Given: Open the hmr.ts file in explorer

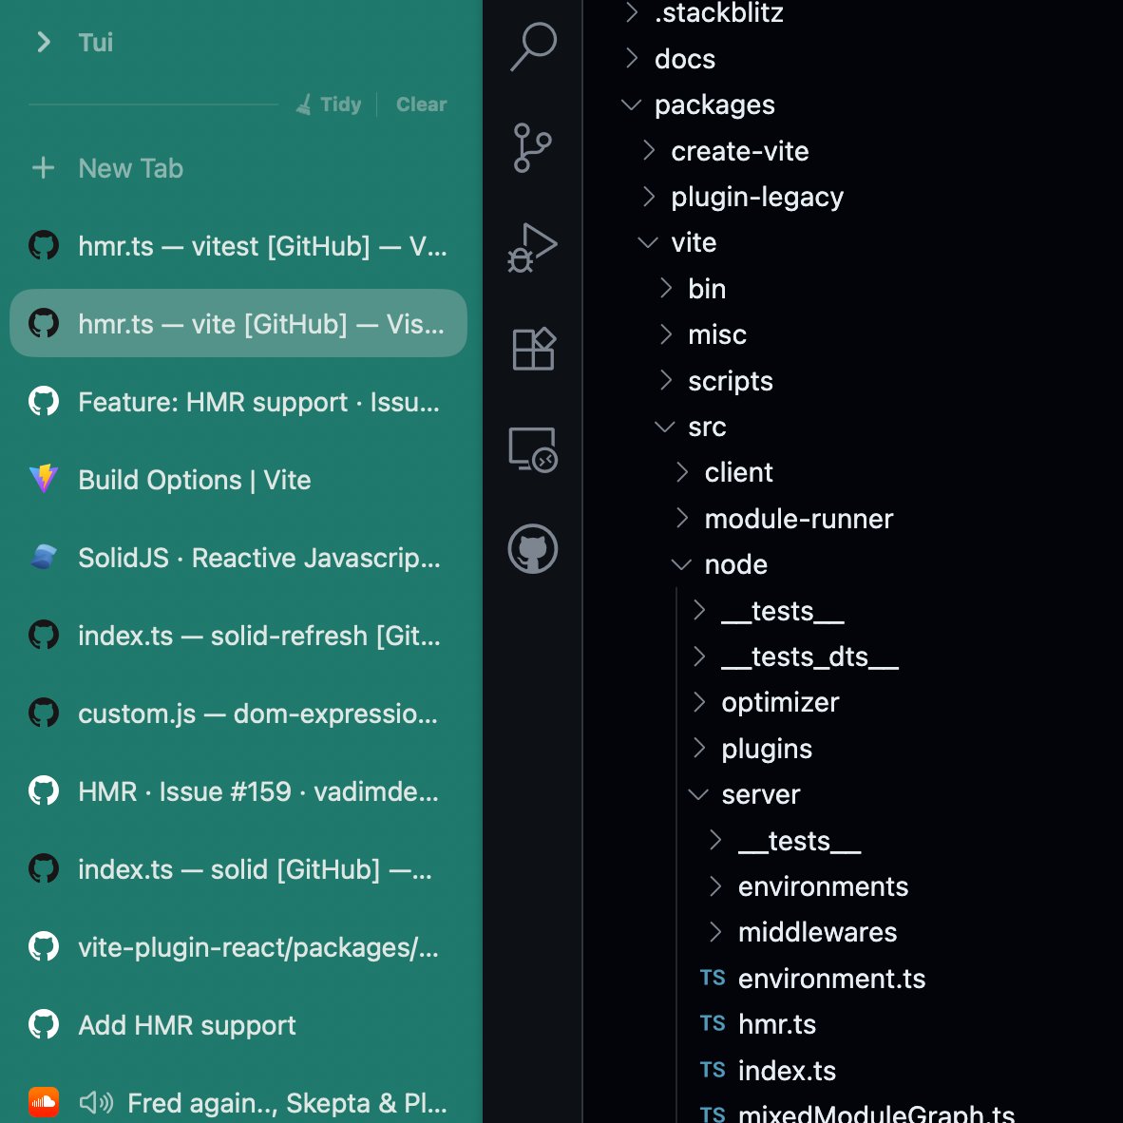Looking at the screenshot, I should [x=777, y=1024].
